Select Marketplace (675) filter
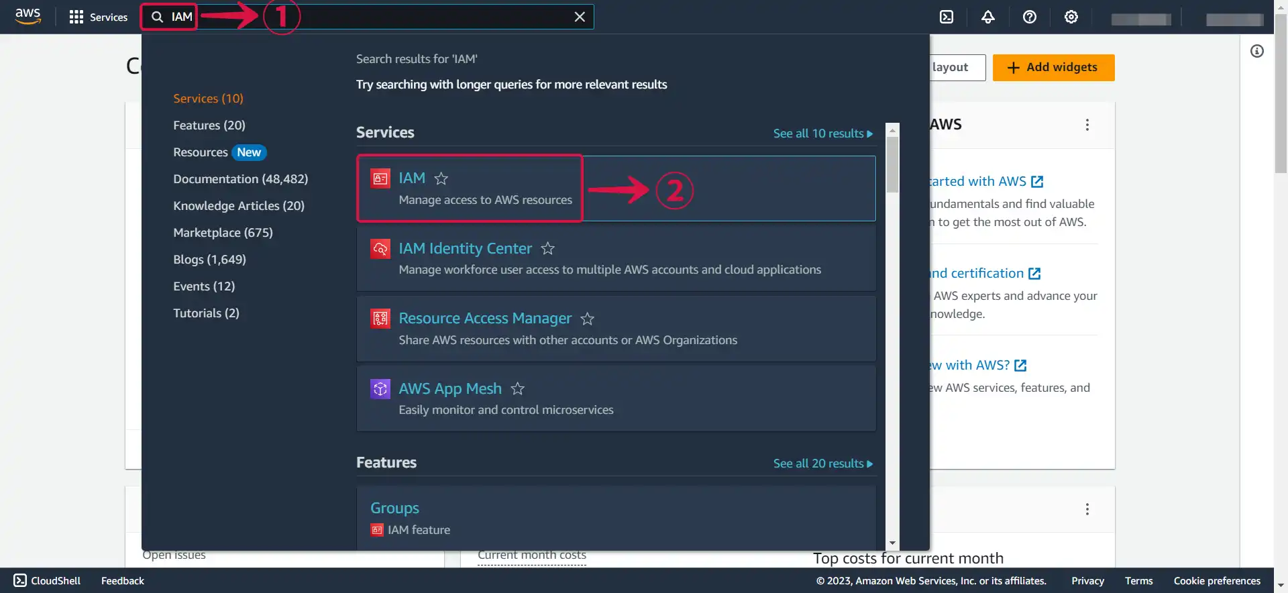Image resolution: width=1288 pixels, height=593 pixels. tap(223, 233)
